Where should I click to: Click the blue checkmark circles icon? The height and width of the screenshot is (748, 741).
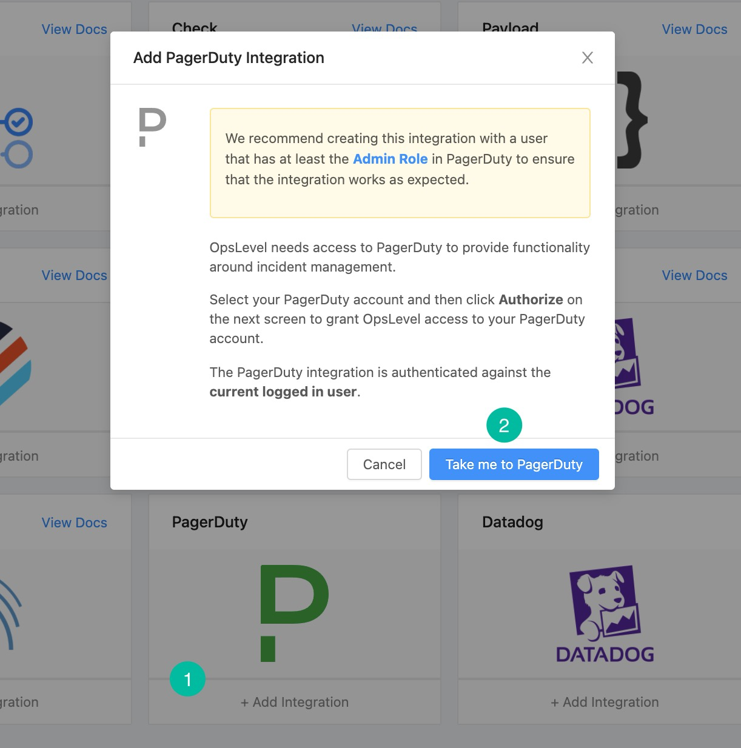pyautogui.click(x=17, y=138)
